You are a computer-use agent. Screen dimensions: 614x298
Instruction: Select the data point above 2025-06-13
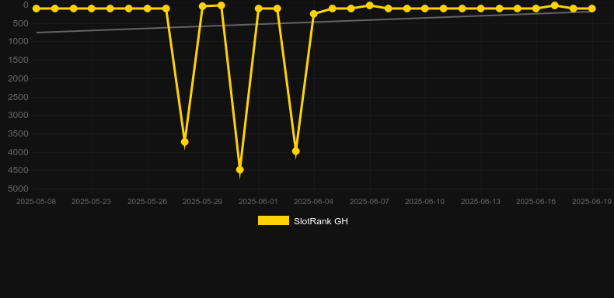(481, 9)
